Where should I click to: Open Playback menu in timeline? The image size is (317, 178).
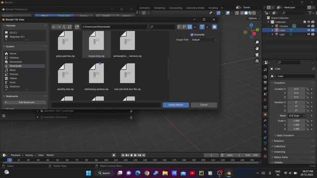pyautogui.click(x=16, y=155)
